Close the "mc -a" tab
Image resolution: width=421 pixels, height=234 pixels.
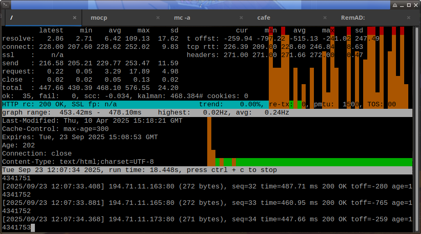pos(242,18)
